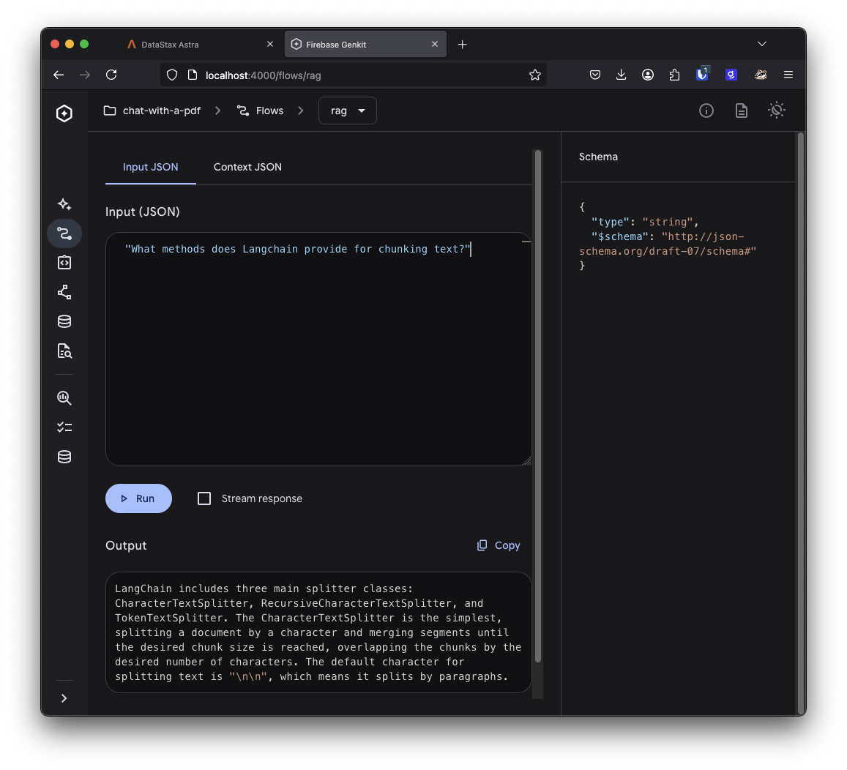Click Flows in the breadcrumb
Screen dimensions: 847x770
click(261, 111)
